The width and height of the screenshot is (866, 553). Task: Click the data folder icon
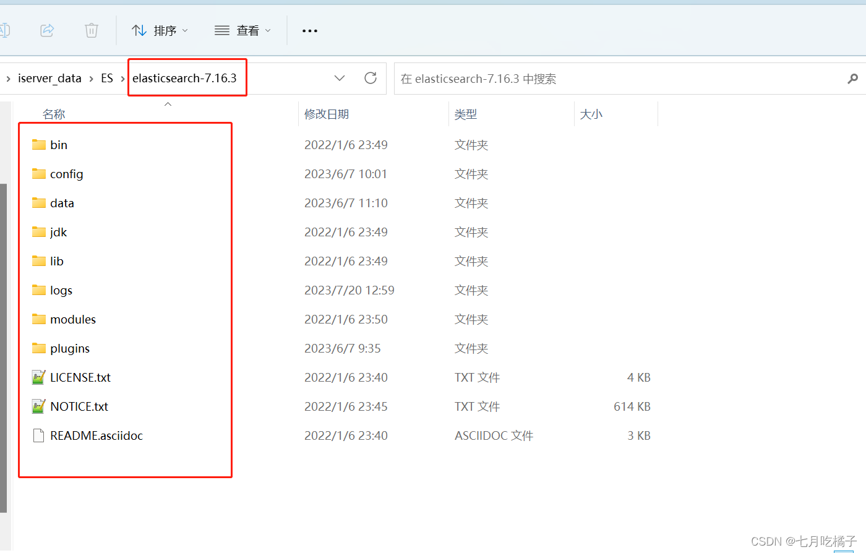coord(39,202)
